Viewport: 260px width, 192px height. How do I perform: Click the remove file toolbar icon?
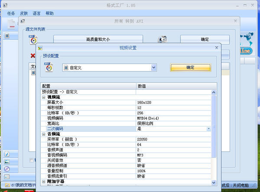coord(11,24)
